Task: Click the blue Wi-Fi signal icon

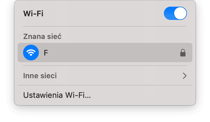Action: click(31, 53)
